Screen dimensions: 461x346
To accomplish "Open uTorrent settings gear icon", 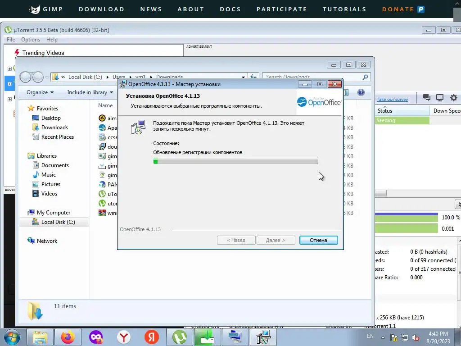I will 454,98.
